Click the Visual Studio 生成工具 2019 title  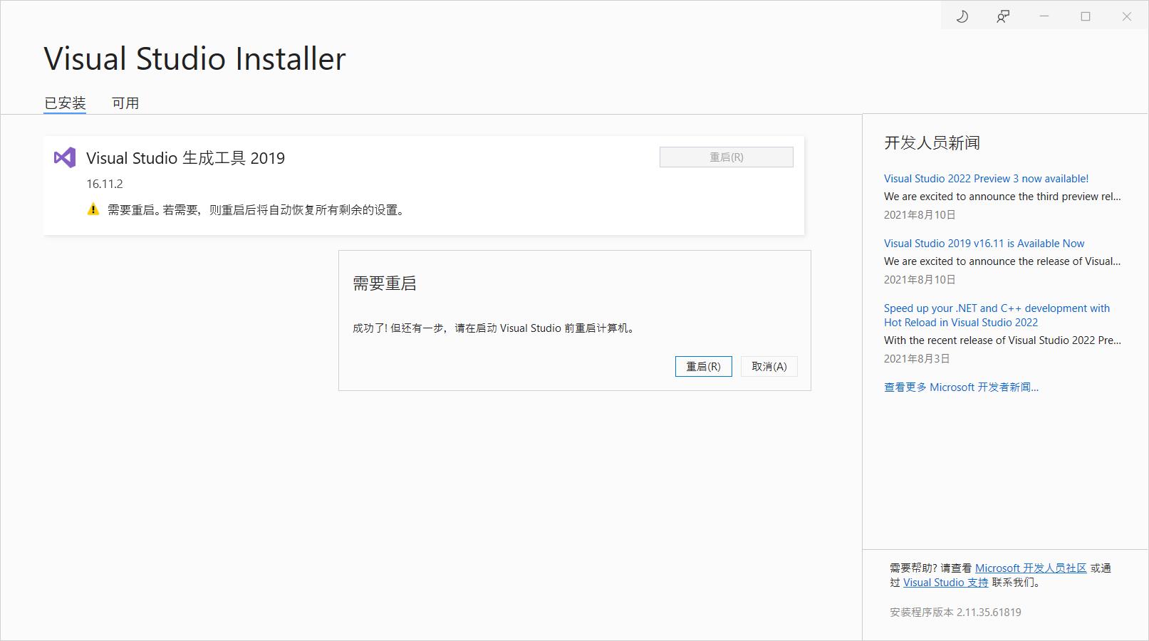click(x=185, y=158)
